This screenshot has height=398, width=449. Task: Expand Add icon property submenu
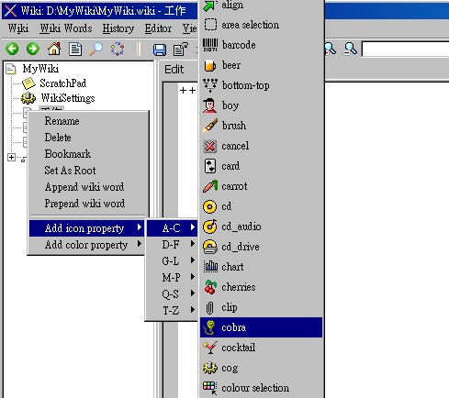tap(87, 228)
